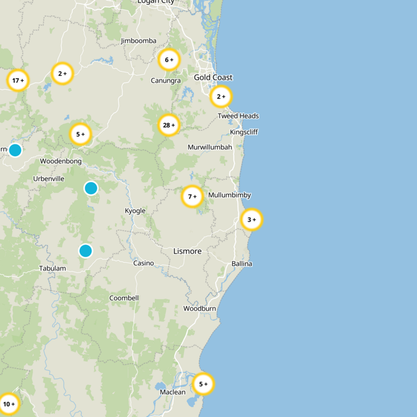Screen dimensions: 417x417
Task: Click the Urbenville label
Action: point(48,179)
